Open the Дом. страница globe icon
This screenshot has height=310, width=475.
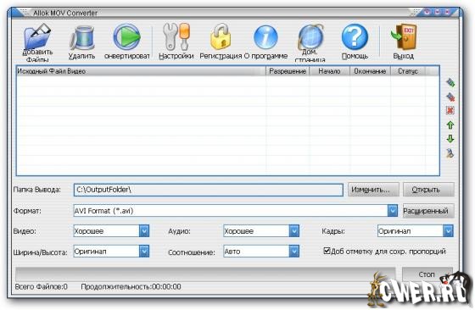(x=310, y=37)
